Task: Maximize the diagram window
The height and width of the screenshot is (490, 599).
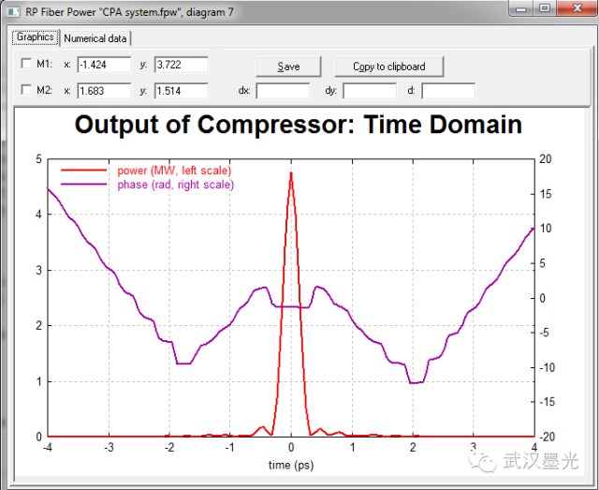Action: pos(545,8)
